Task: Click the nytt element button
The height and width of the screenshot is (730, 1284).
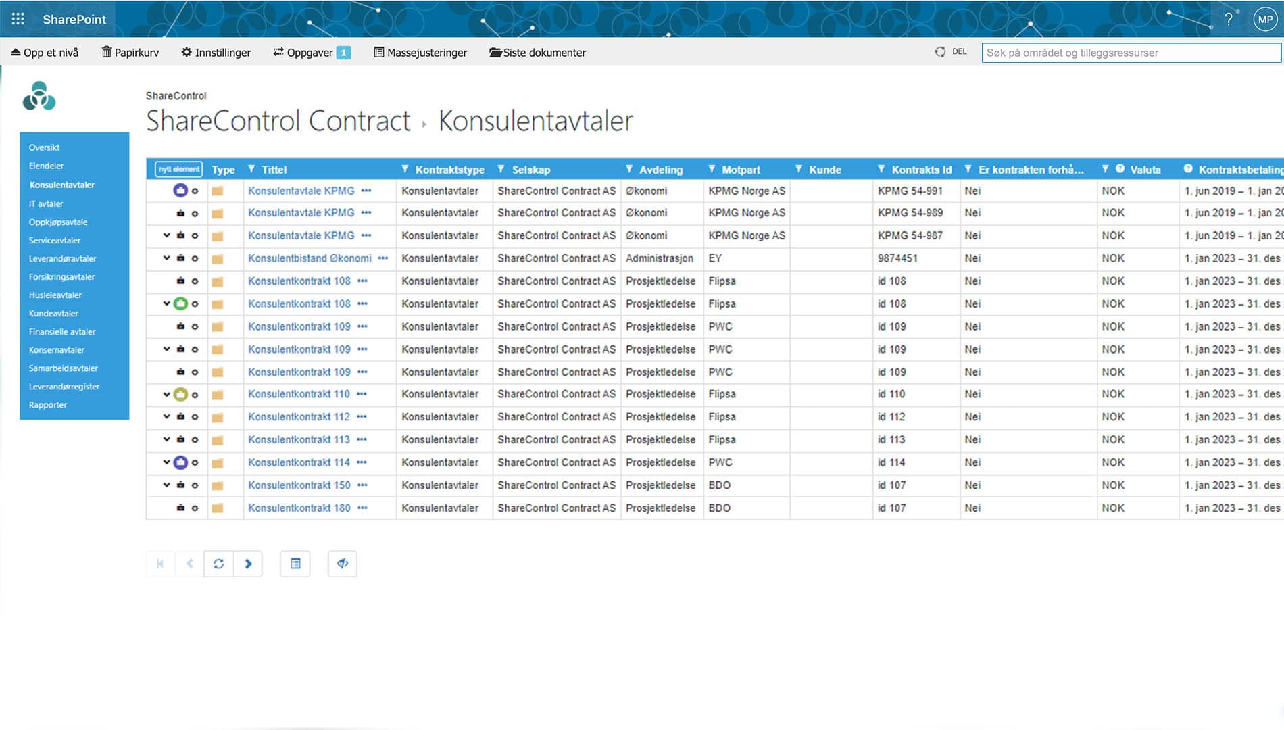Action: click(x=178, y=169)
